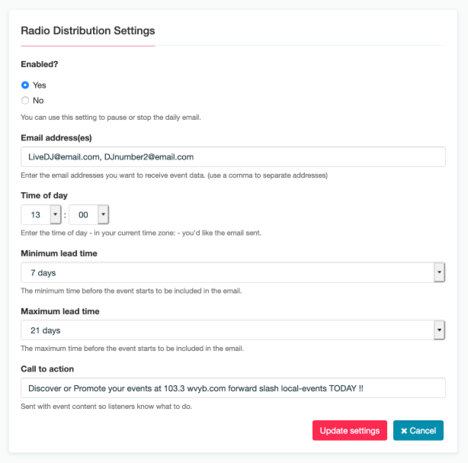Click the 'Email address(es)' field label

point(56,138)
